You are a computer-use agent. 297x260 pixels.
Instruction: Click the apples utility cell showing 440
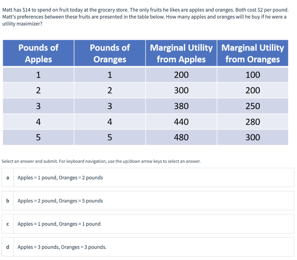point(181,122)
